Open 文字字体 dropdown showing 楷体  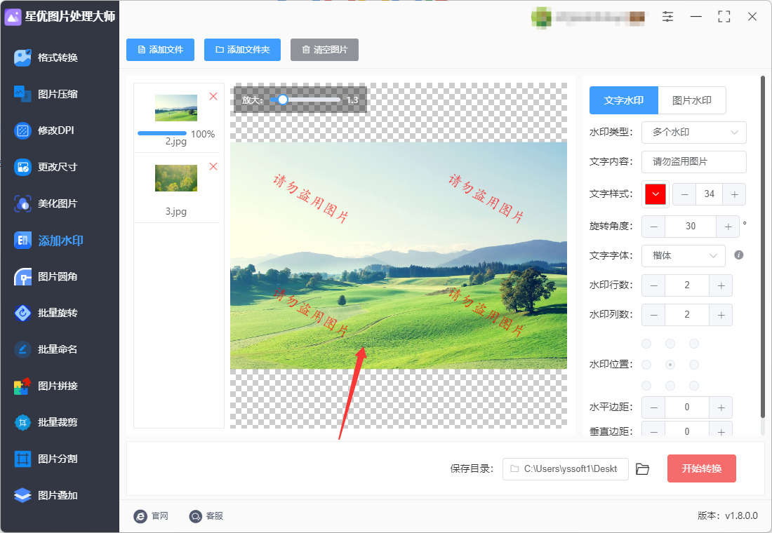(683, 256)
